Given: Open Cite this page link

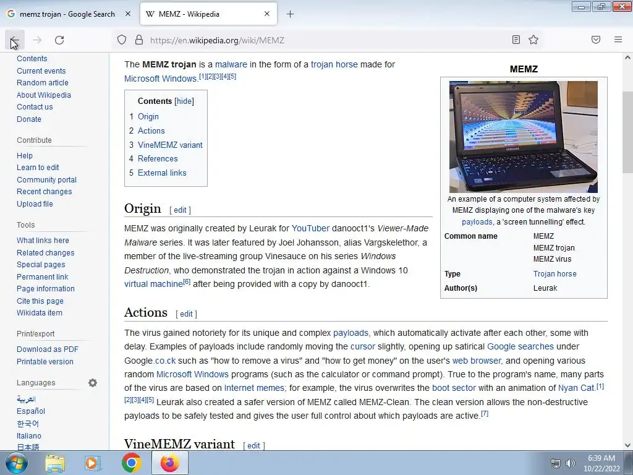Looking at the screenshot, I should point(40,301).
